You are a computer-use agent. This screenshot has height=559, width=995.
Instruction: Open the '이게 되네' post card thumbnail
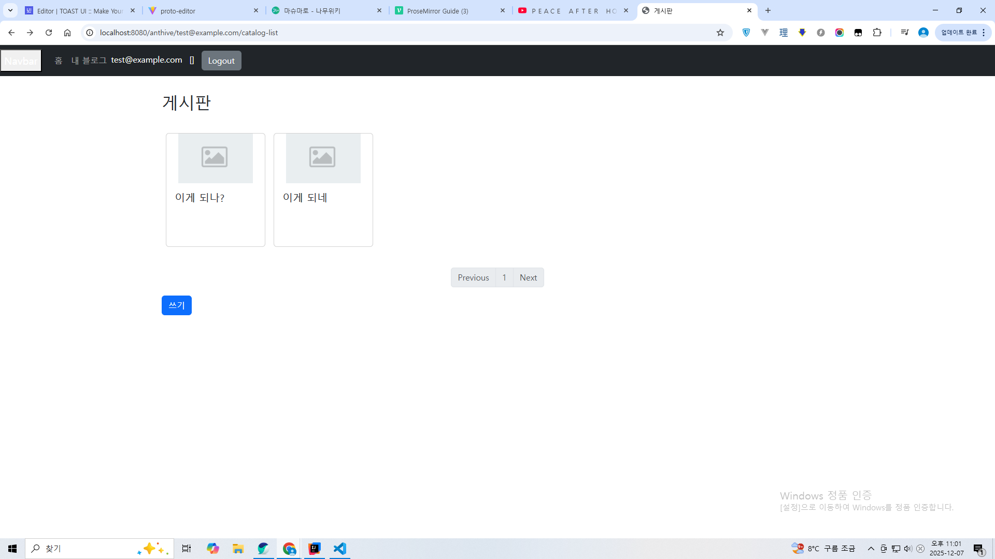point(323,158)
